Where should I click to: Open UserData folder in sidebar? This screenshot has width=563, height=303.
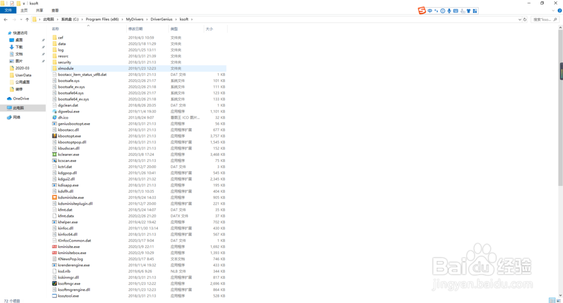tap(23, 75)
